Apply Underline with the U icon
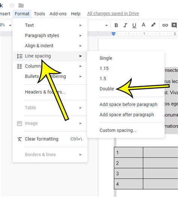 pyautogui.click(x=134, y=26)
